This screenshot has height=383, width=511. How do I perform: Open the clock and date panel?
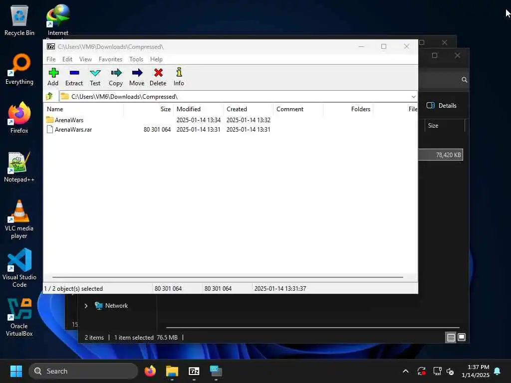click(476, 371)
